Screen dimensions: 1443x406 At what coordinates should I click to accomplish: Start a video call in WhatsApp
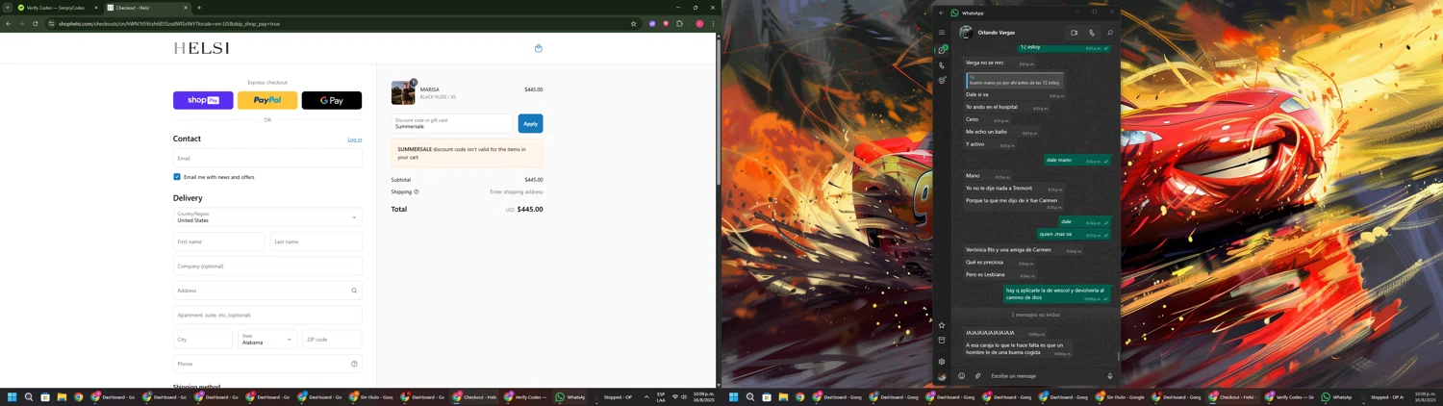1075,33
